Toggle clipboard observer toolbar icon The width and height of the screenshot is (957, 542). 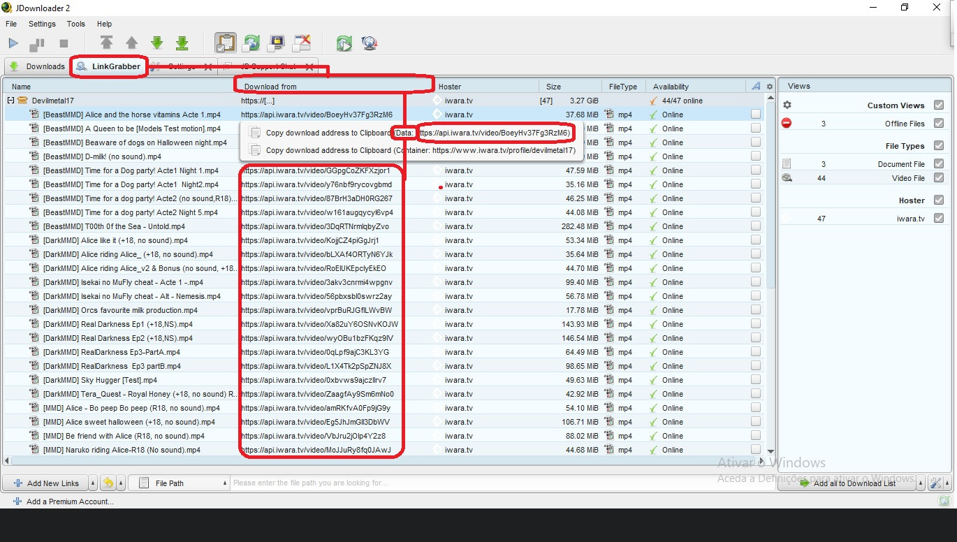225,43
